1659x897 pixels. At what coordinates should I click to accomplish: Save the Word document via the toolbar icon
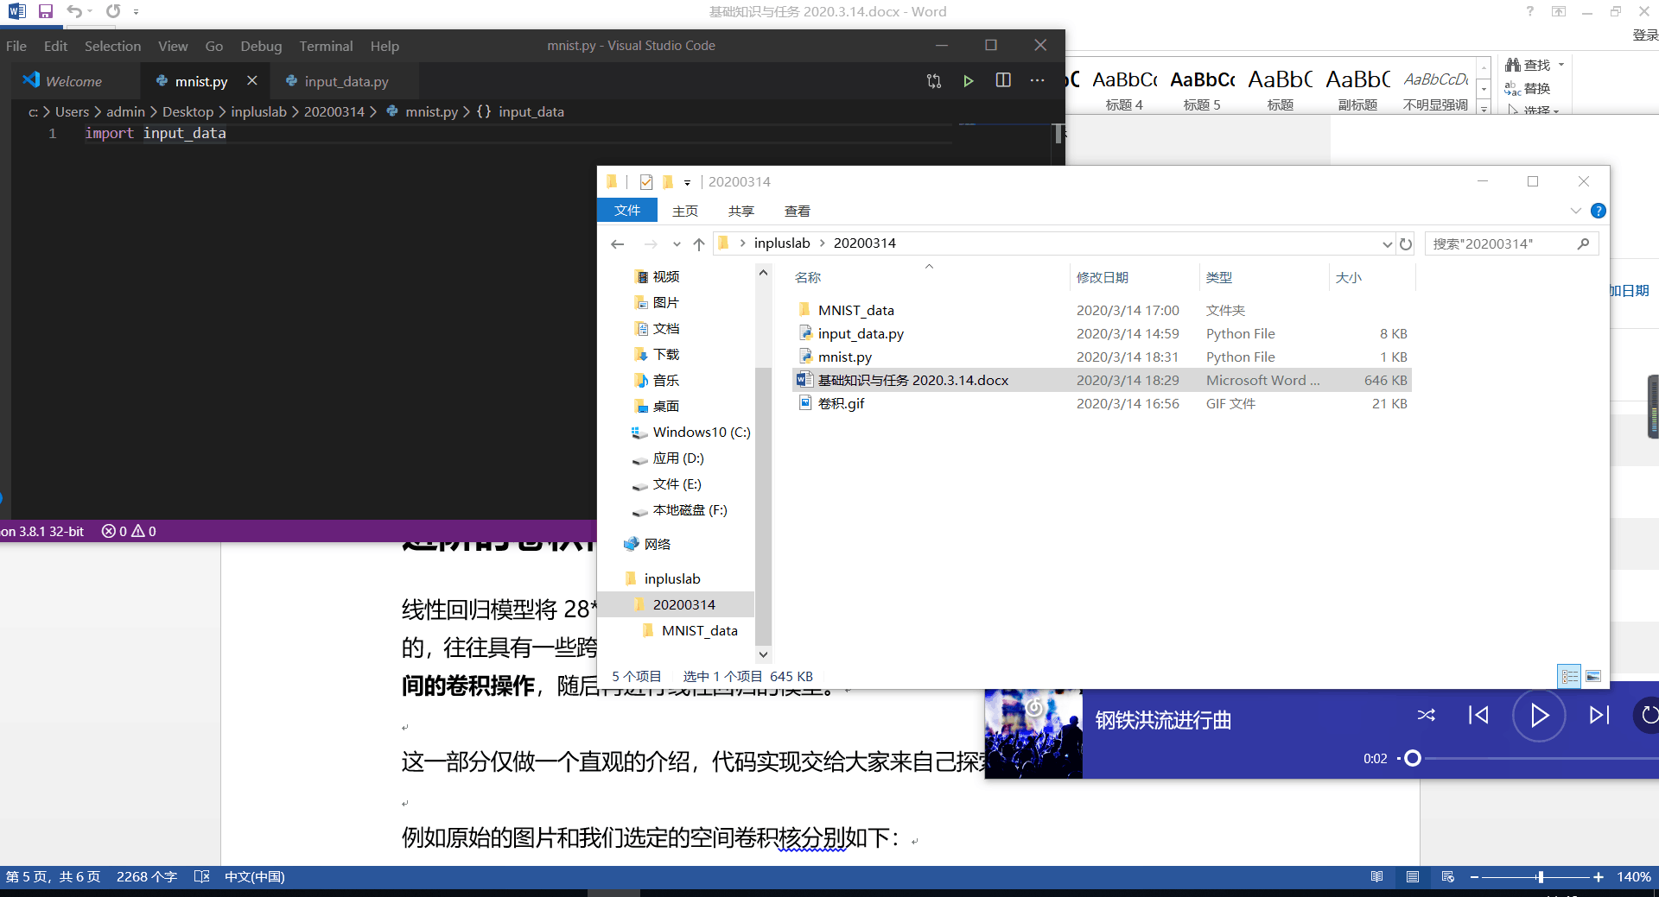point(46,11)
